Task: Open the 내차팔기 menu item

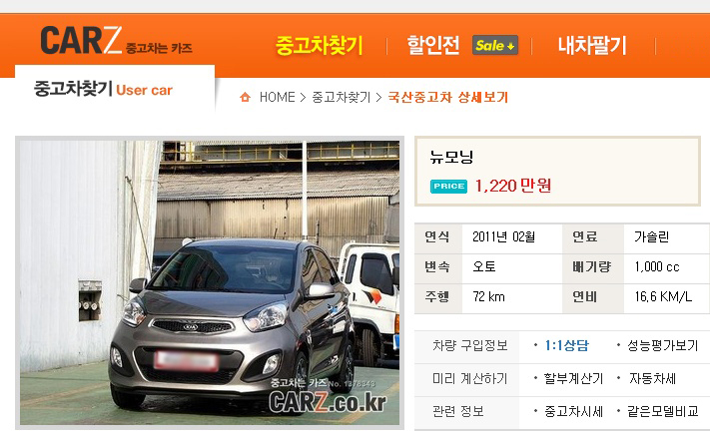Action: pos(592,45)
